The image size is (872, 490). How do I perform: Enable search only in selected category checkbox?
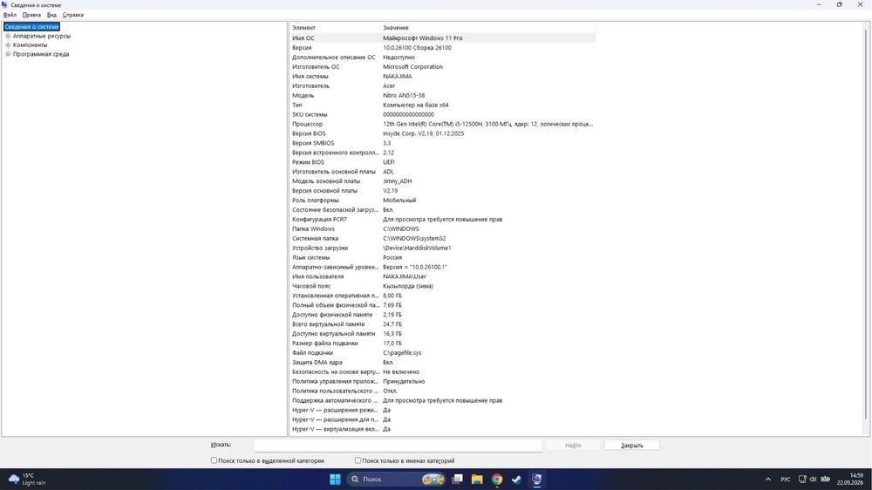click(214, 460)
